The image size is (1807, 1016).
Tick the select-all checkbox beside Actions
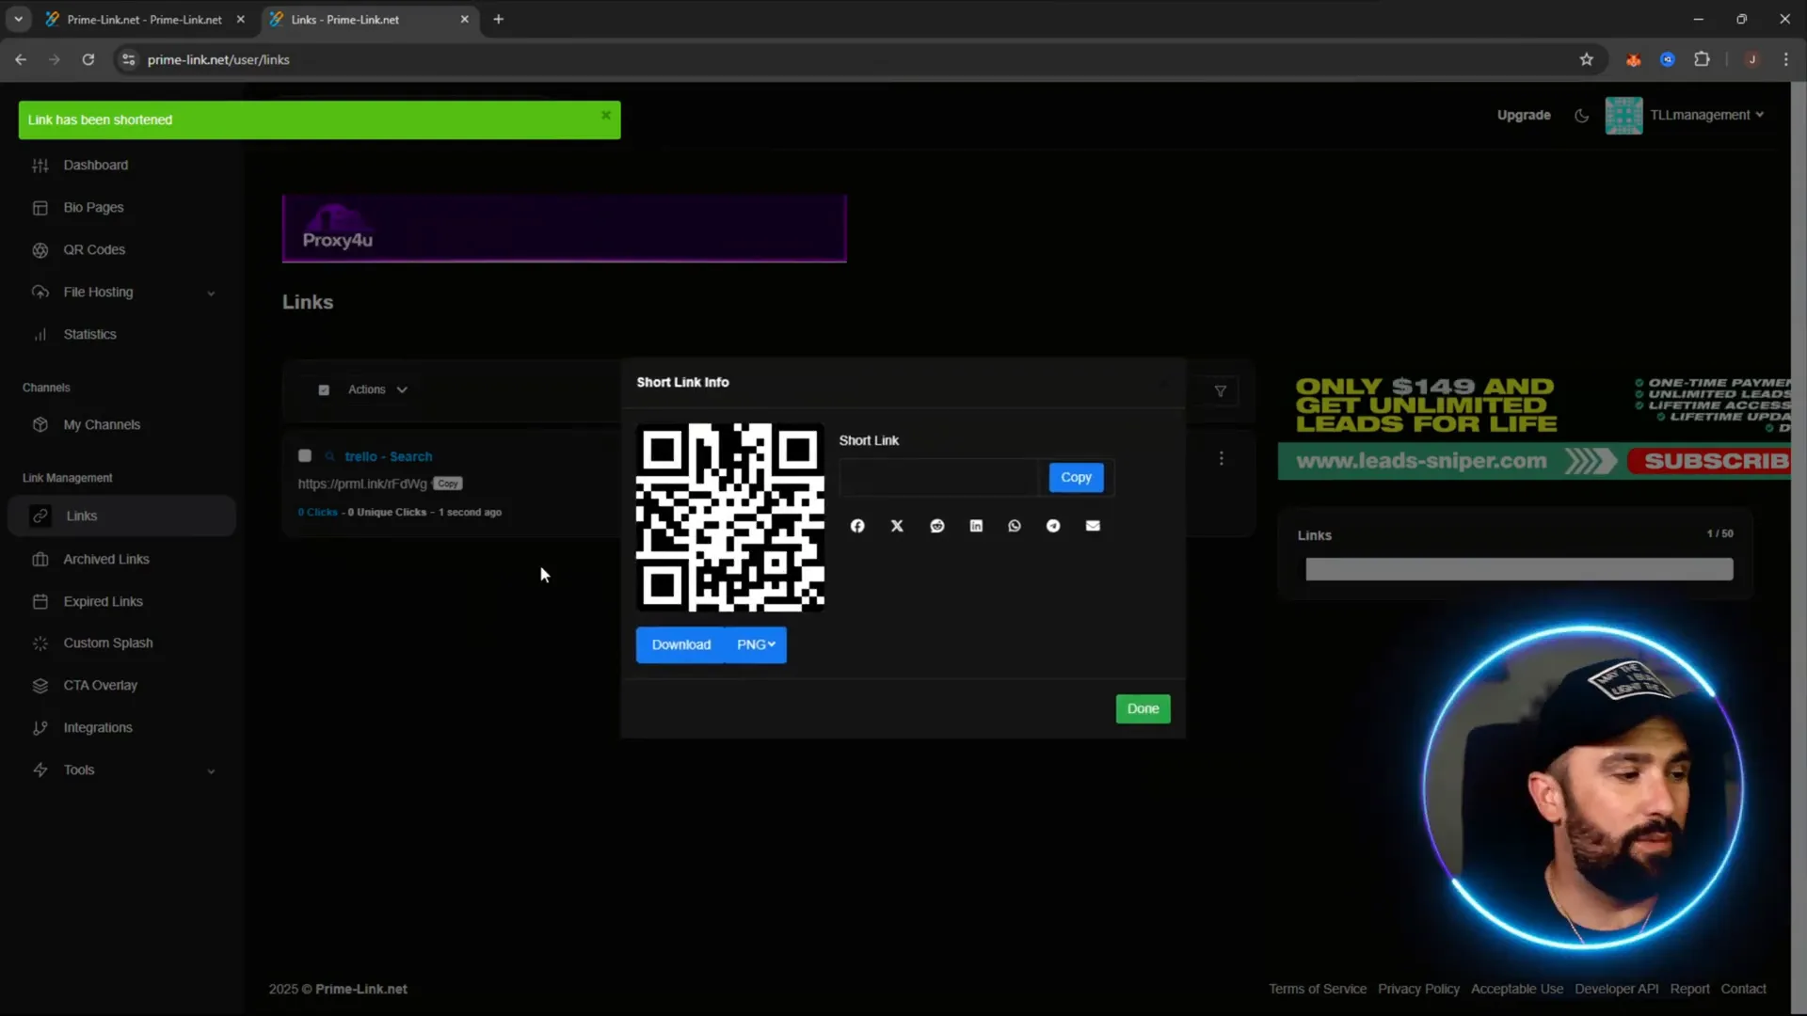pos(324,389)
